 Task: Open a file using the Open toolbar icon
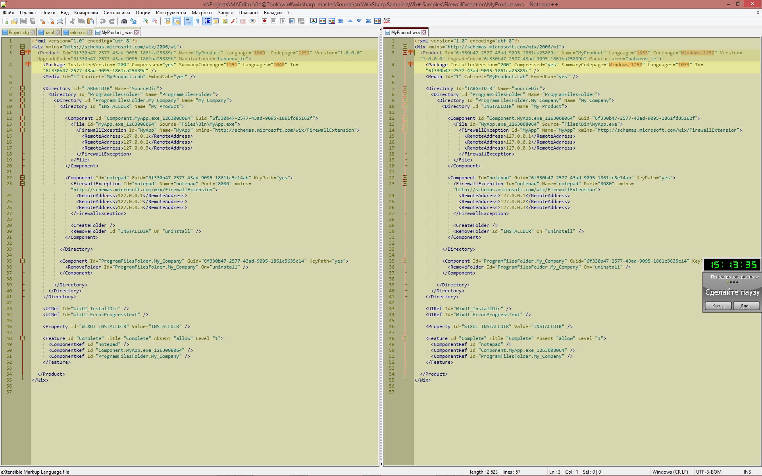pos(14,21)
